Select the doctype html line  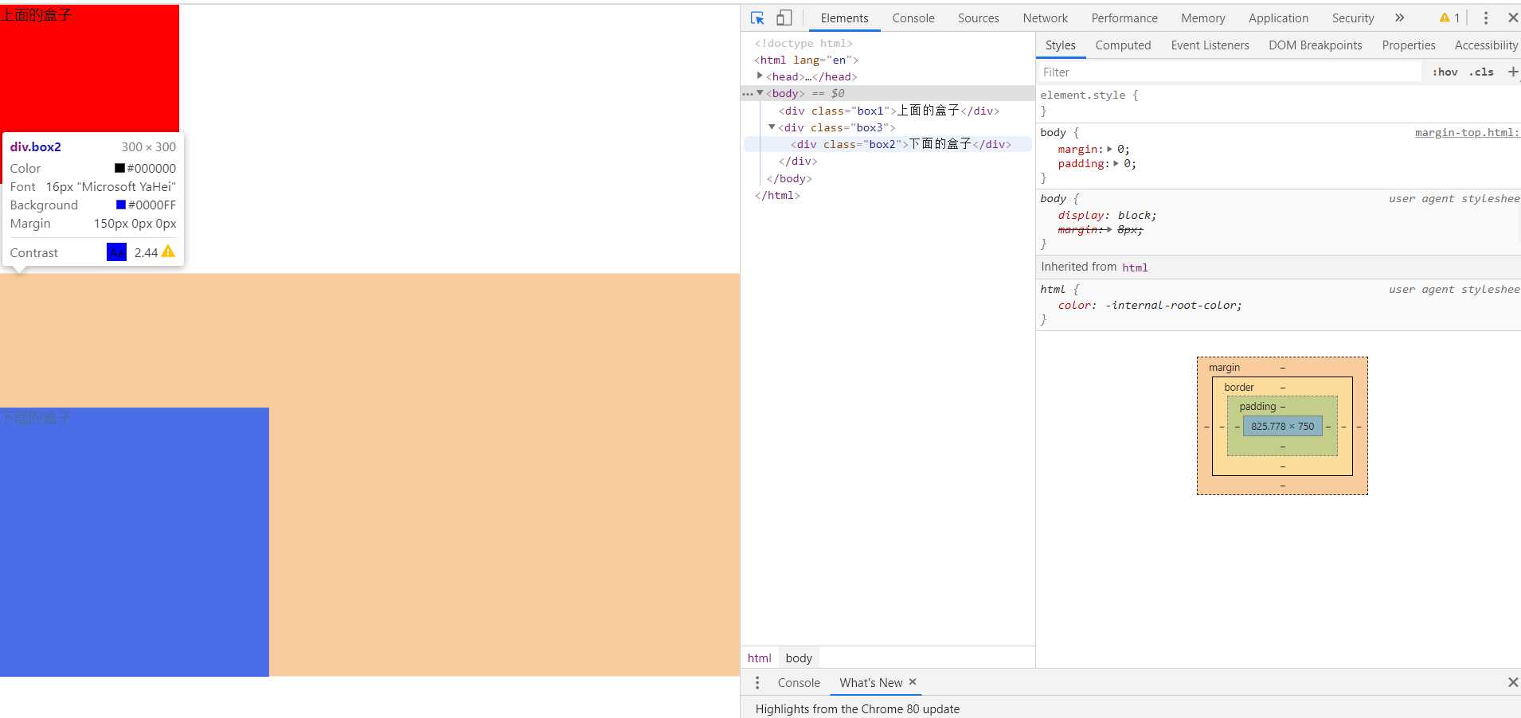pyautogui.click(x=804, y=43)
